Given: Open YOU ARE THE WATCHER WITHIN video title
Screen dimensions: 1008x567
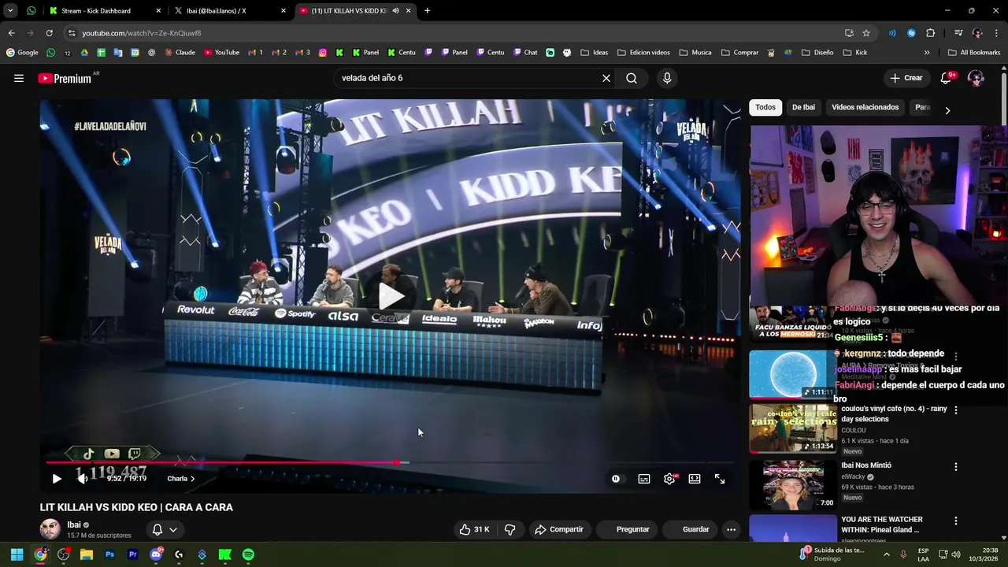Looking at the screenshot, I should pos(881,524).
